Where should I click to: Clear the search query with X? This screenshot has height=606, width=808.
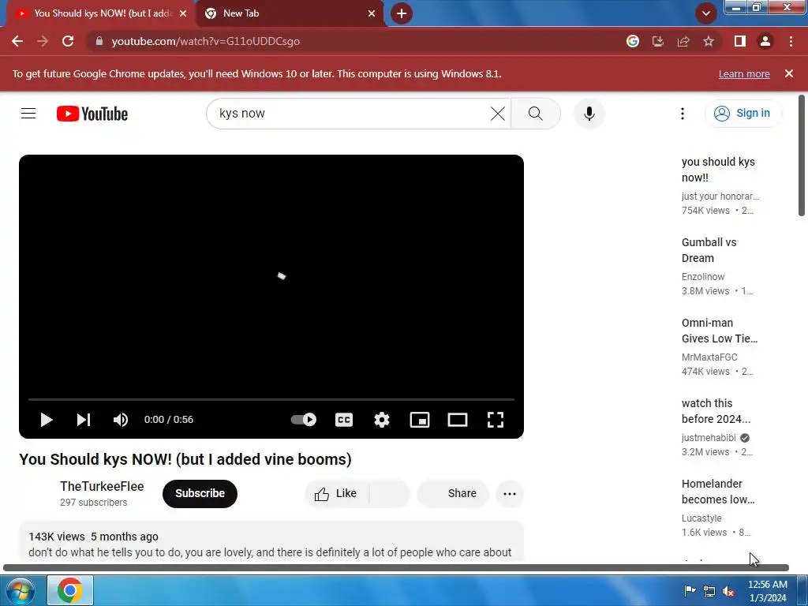click(x=498, y=114)
